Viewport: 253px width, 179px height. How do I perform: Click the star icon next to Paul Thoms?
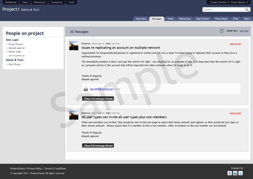7,64
